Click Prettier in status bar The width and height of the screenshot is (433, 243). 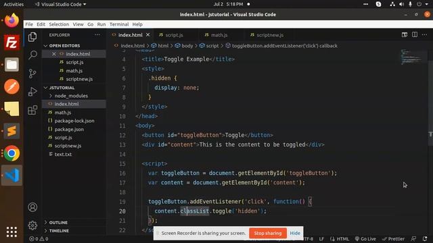(x=393, y=239)
